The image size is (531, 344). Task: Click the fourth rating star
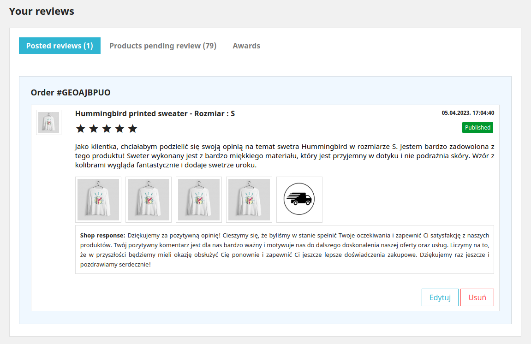tap(119, 129)
